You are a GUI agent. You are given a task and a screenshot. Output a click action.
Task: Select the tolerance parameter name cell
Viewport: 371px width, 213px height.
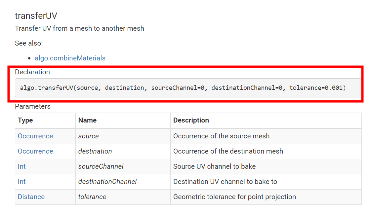pos(92,197)
